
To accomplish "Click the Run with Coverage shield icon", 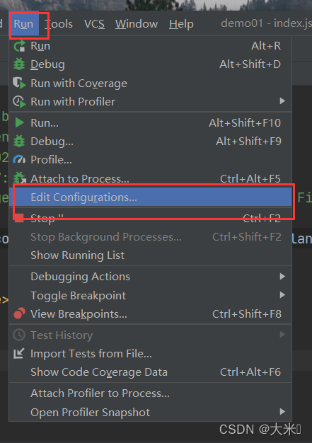I will click(x=19, y=83).
